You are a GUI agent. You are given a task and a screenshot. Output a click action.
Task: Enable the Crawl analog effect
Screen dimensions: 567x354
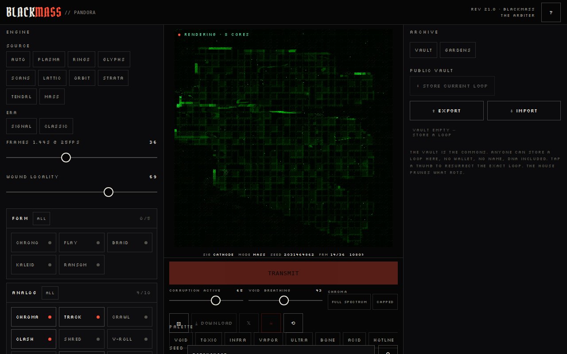tap(130, 317)
